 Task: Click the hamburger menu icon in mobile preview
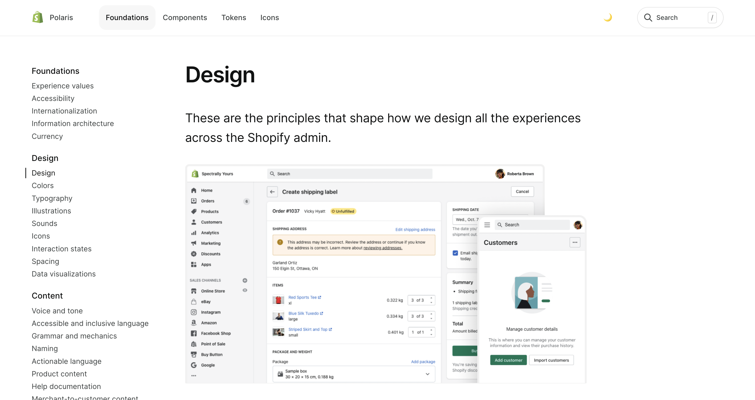pos(487,225)
